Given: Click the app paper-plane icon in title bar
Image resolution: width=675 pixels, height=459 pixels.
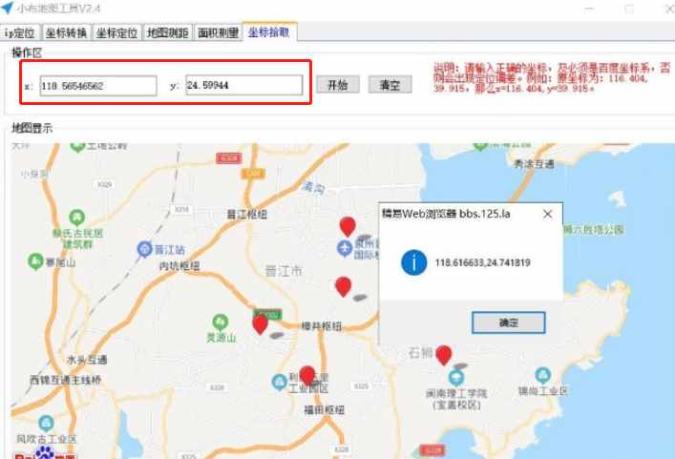Looking at the screenshot, I should click(x=8, y=7).
